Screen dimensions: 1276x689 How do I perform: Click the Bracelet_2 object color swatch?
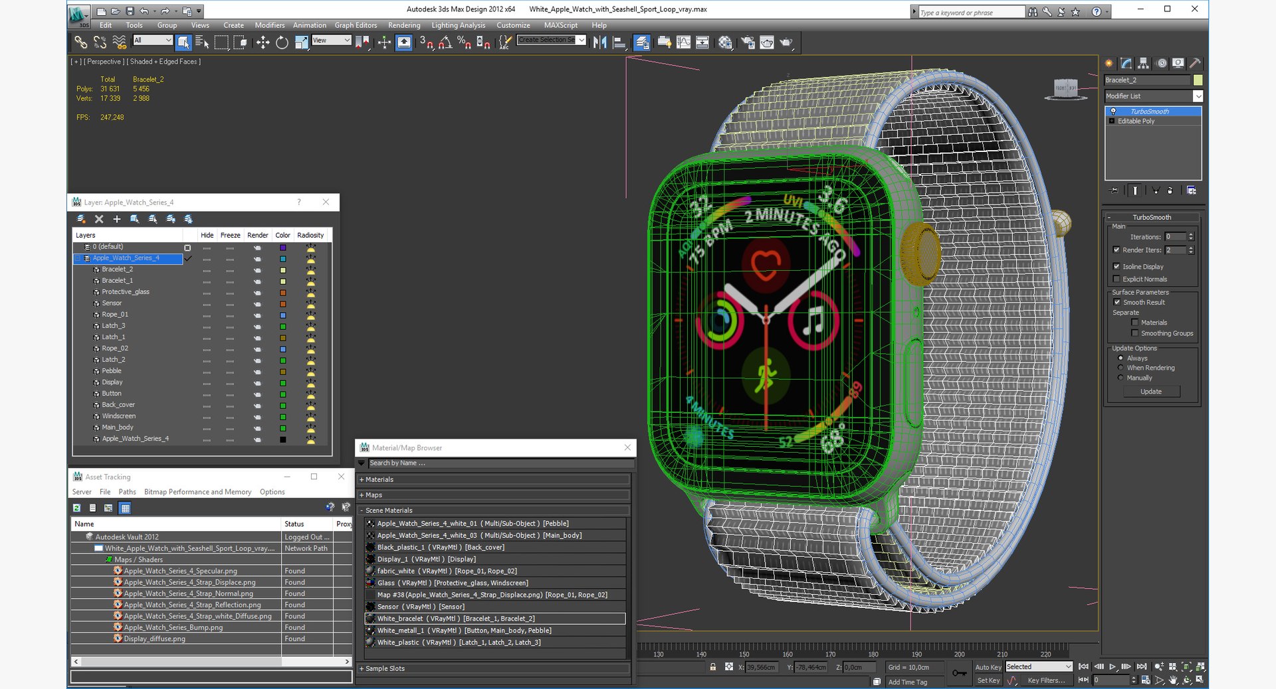pos(1198,80)
